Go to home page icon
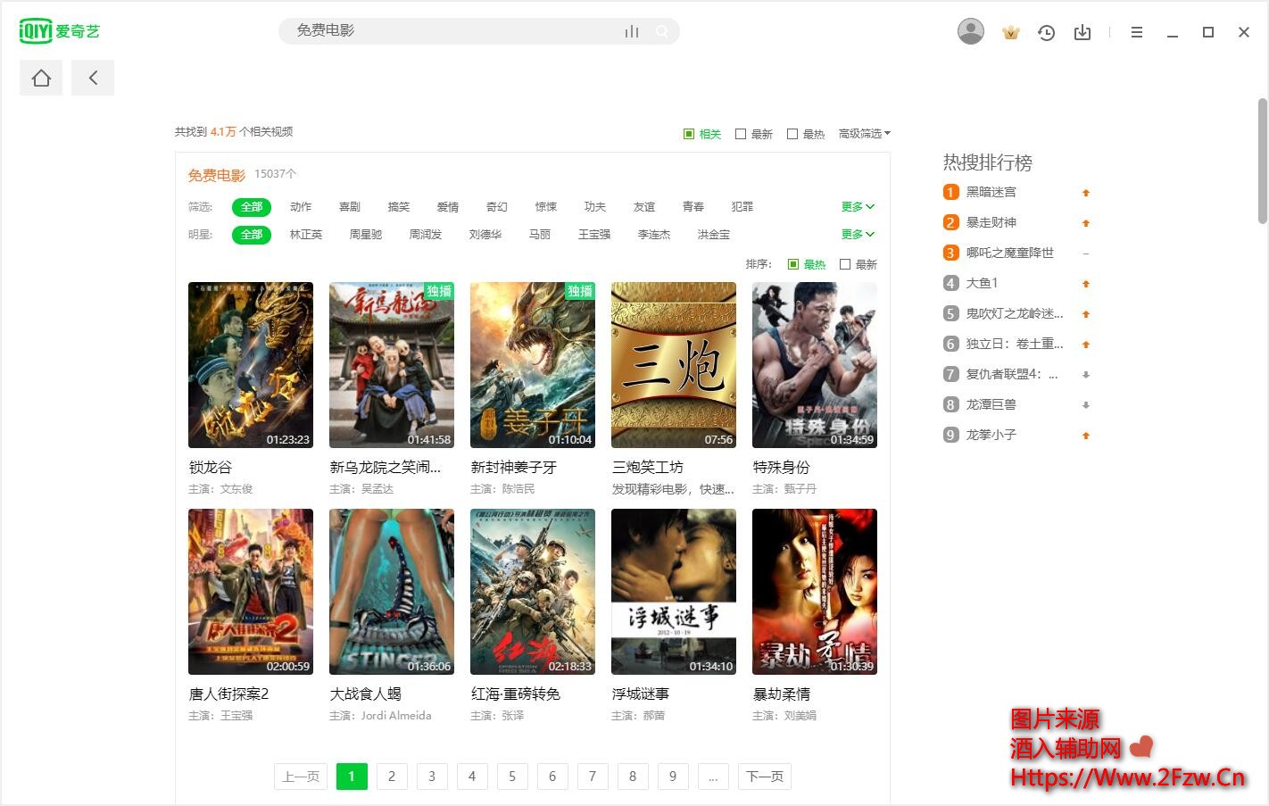1269x806 pixels. 41,79
